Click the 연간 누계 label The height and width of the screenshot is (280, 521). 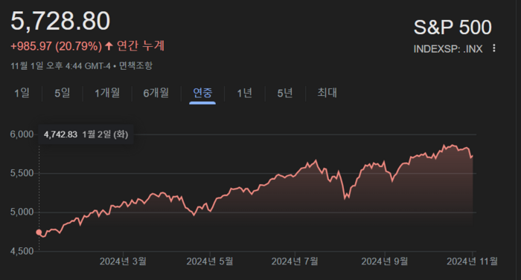(x=141, y=46)
